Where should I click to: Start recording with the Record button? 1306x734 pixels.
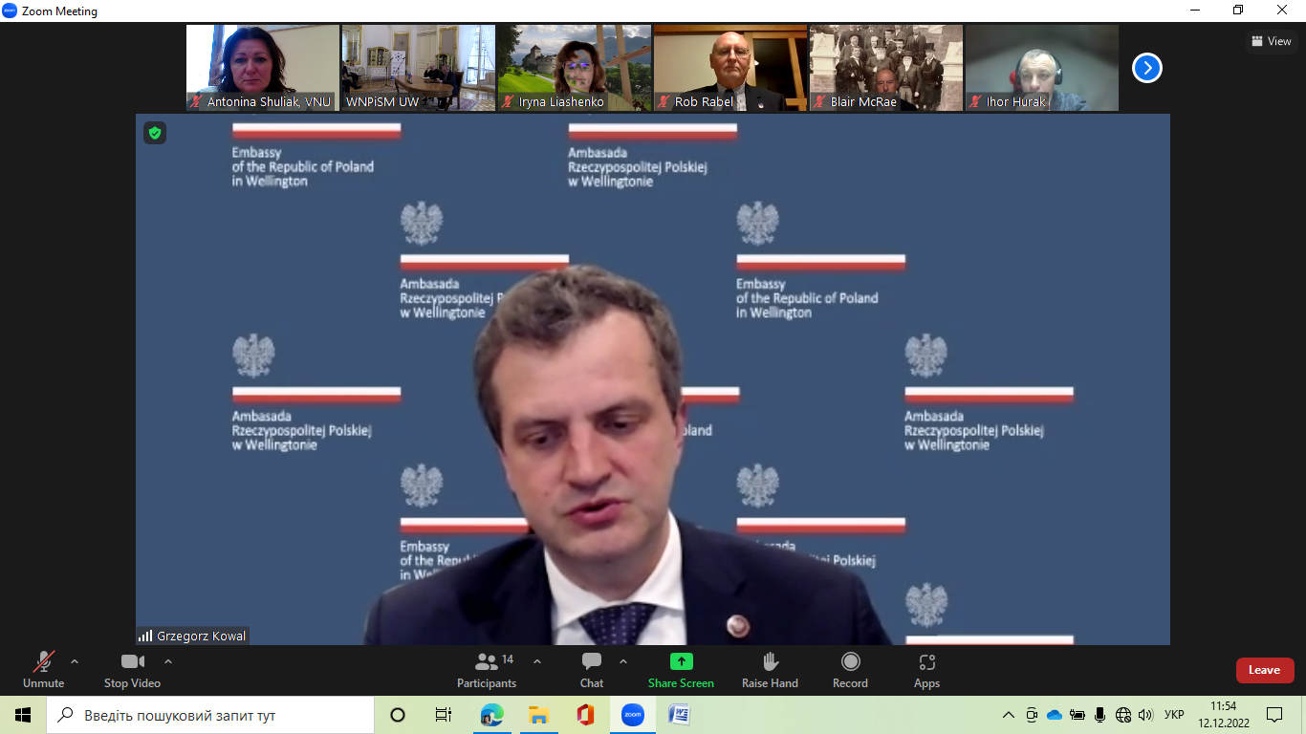[850, 669]
